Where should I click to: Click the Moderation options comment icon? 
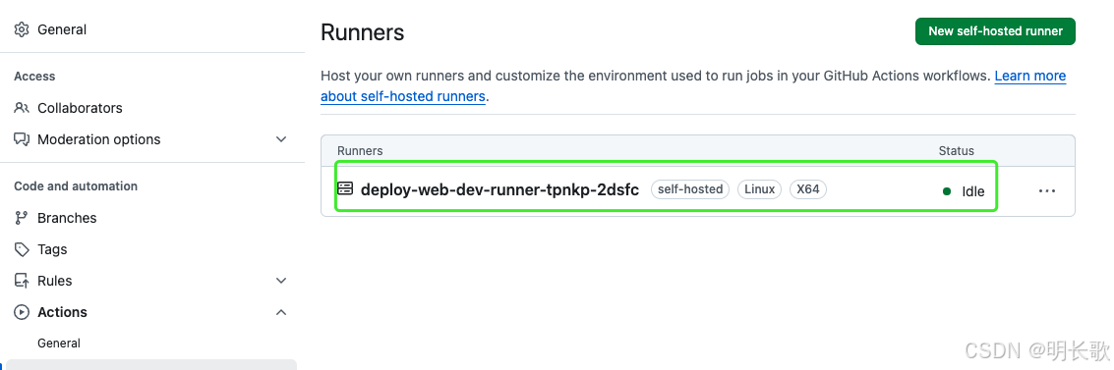(22, 139)
